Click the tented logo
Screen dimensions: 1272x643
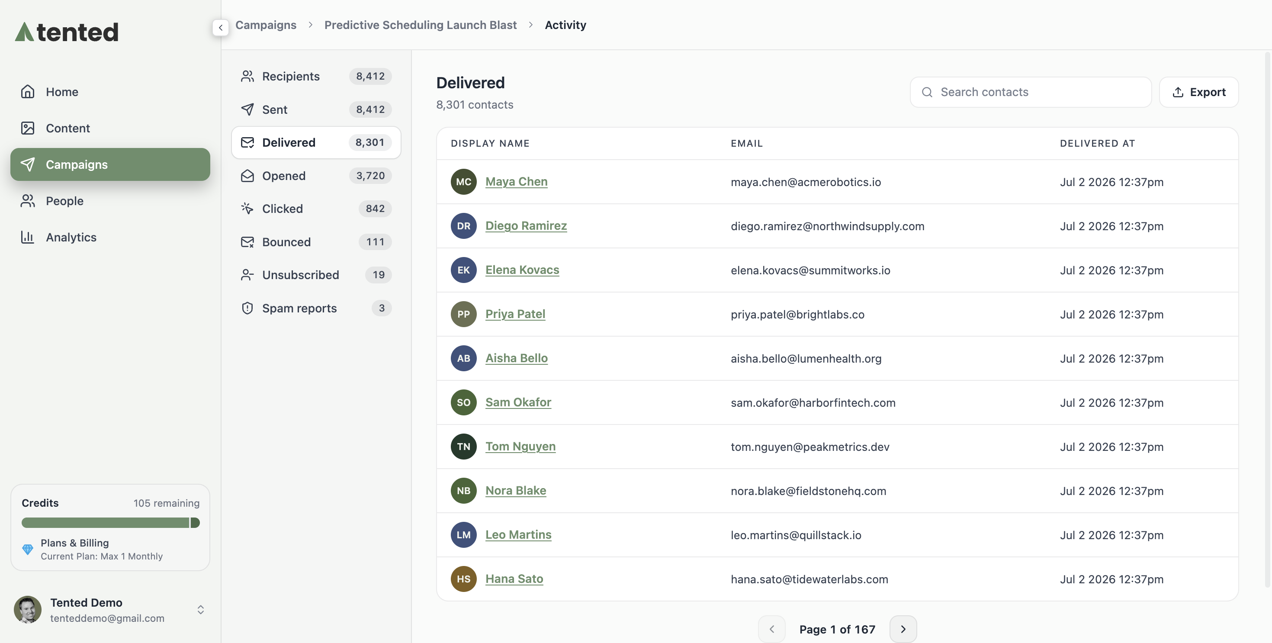(67, 32)
